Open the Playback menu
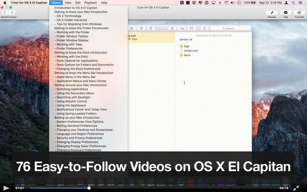Image resolution: width=307 pixels, height=192 pixels. pyautogui.click(x=91, y=3)
